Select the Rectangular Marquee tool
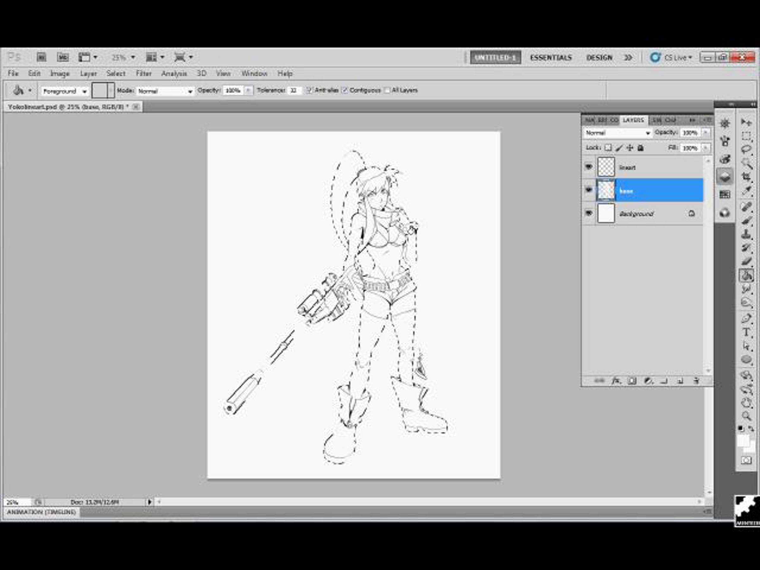Screen dimensions: 760x570 [x=746, y=136]
